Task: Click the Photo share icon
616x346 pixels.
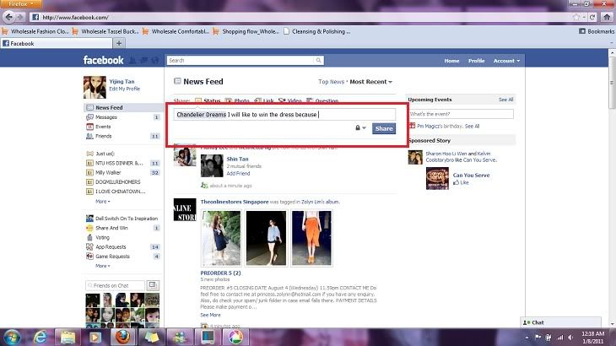Action: (228, 101)
